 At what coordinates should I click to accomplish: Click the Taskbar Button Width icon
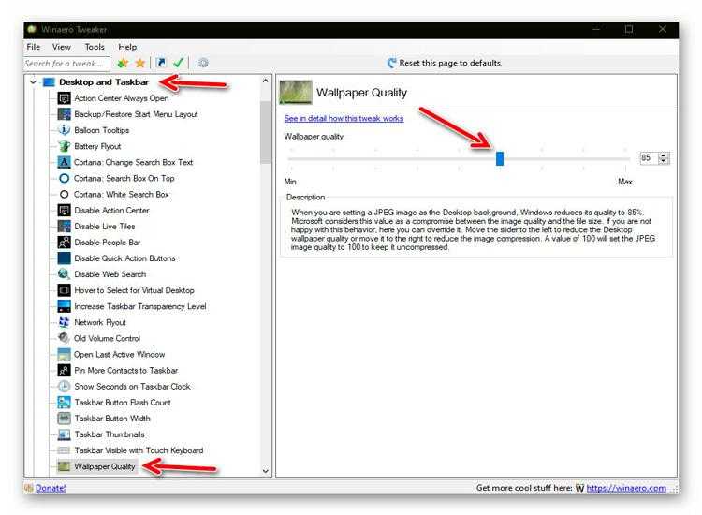click(64, 419)
